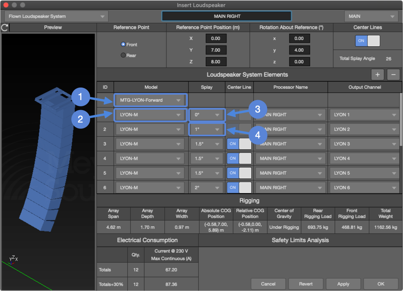This screenshot has width=403, height=291.
Task: Edit the reference point Z position 8.00 field
Action: pyautogui.click(x=216, y=62)
